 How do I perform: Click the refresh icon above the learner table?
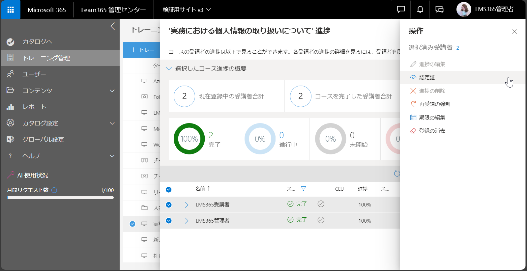pos(397,174)
